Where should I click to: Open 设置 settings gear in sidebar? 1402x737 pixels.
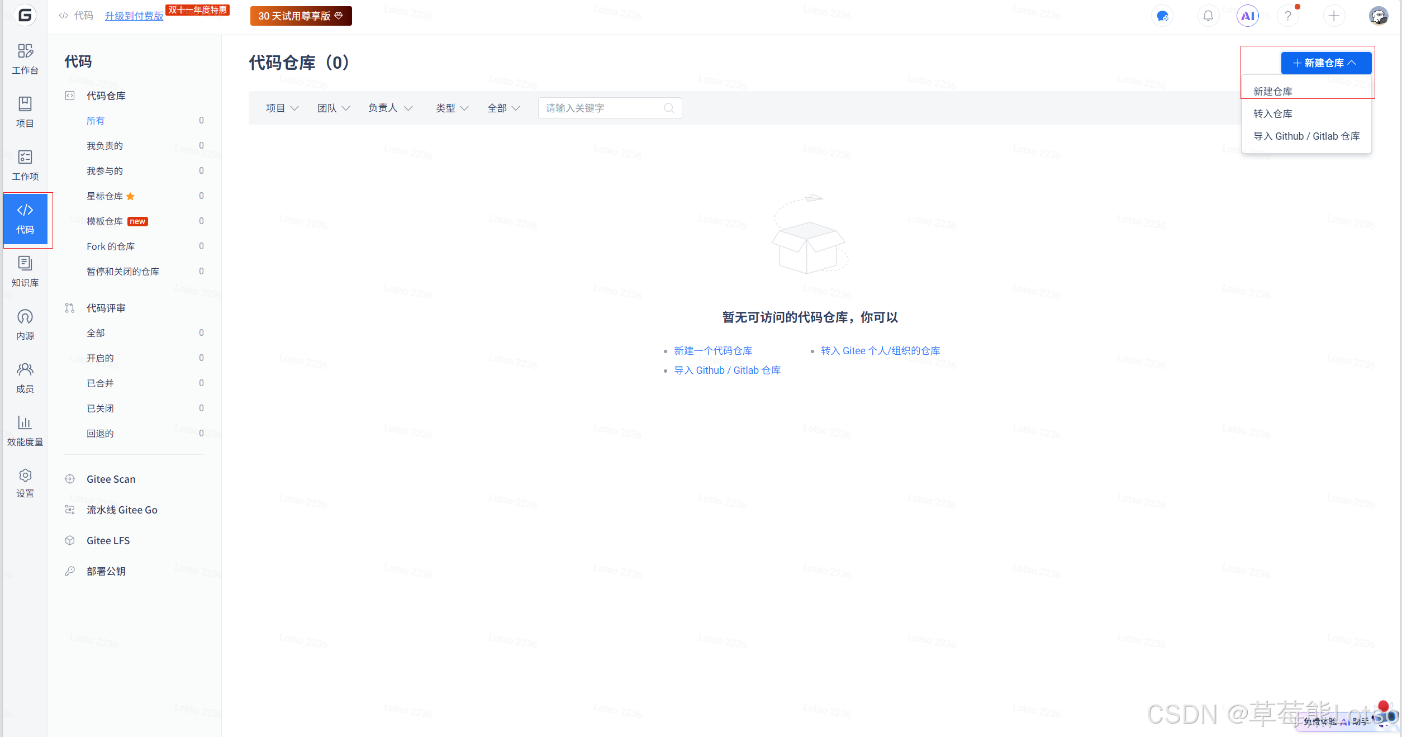(x=25, y=483)
